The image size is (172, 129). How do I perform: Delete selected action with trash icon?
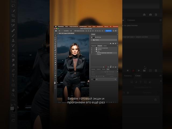coord(115,67)
